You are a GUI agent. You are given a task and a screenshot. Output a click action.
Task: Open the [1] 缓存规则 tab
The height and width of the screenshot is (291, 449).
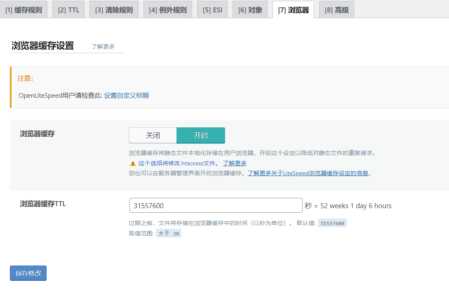tap(24, 10)
